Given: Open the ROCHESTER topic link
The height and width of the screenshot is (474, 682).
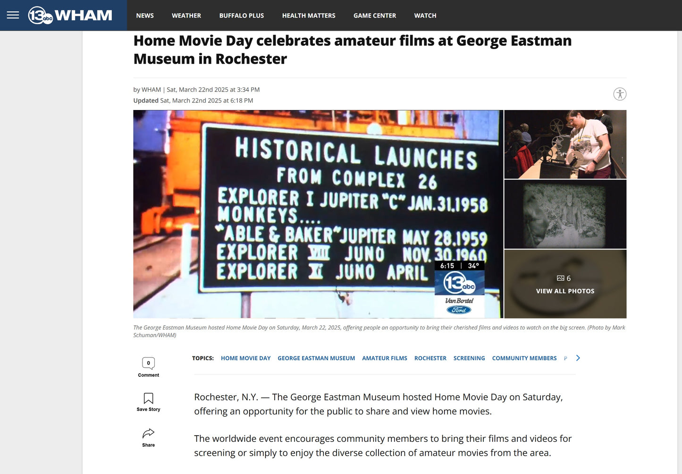Looking at the screenshot, I should [430, 358].
